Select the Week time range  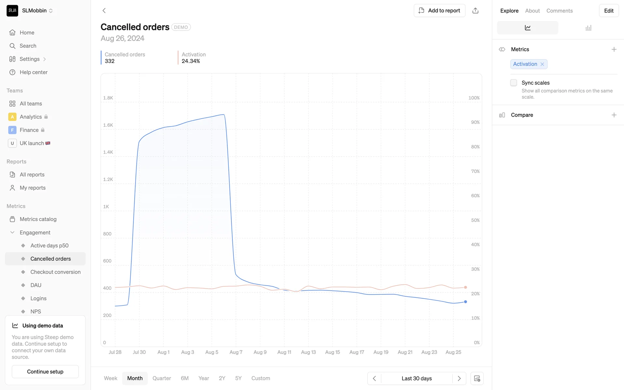(x=110, y=378)
